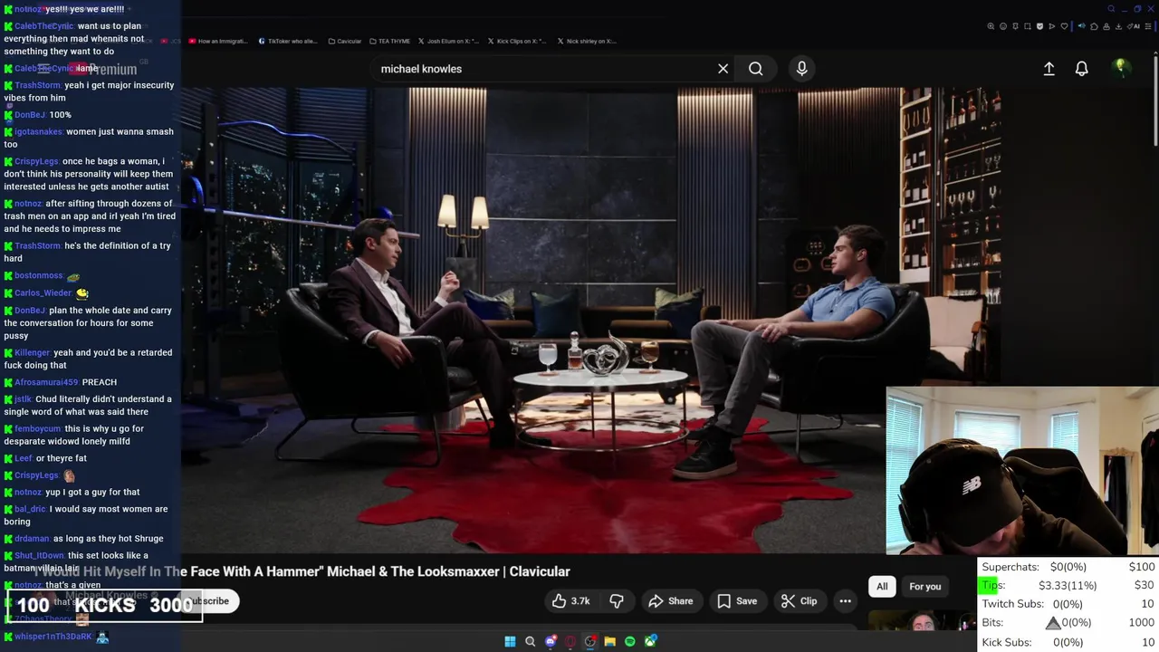Click the webcam overlay of the streamer
Viewport: 1159px width, 652px height.
(1022, 471)
